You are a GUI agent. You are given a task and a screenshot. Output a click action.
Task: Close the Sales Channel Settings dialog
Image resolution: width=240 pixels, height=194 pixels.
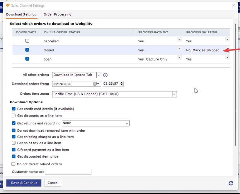(234, 5)
